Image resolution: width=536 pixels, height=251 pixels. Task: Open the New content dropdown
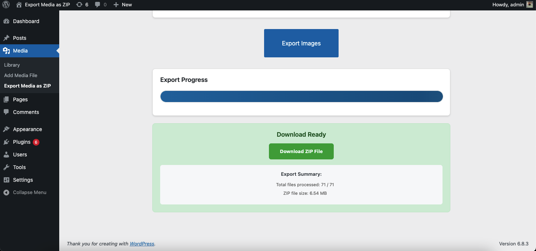(123, 4)
